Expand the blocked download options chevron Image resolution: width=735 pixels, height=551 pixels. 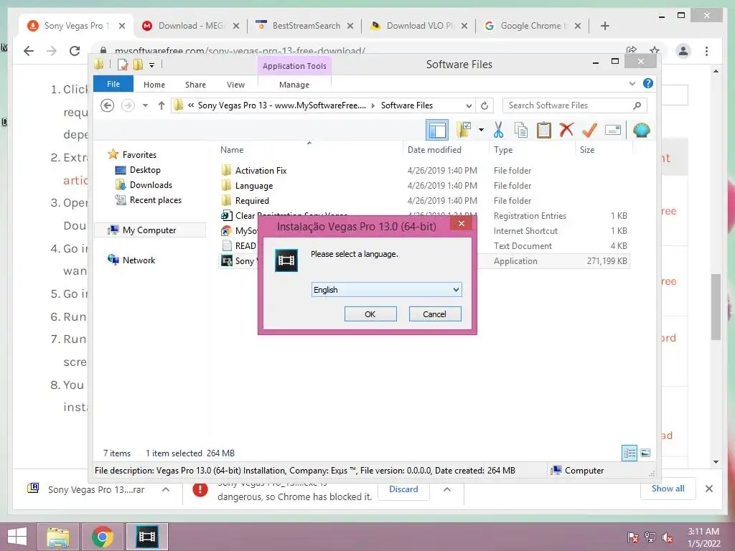click(446, 489)
